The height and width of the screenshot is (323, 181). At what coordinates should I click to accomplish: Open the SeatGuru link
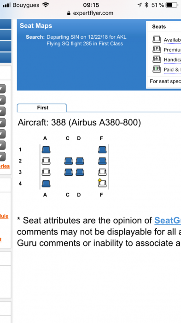pyautogui.click(x=168, y=221)
